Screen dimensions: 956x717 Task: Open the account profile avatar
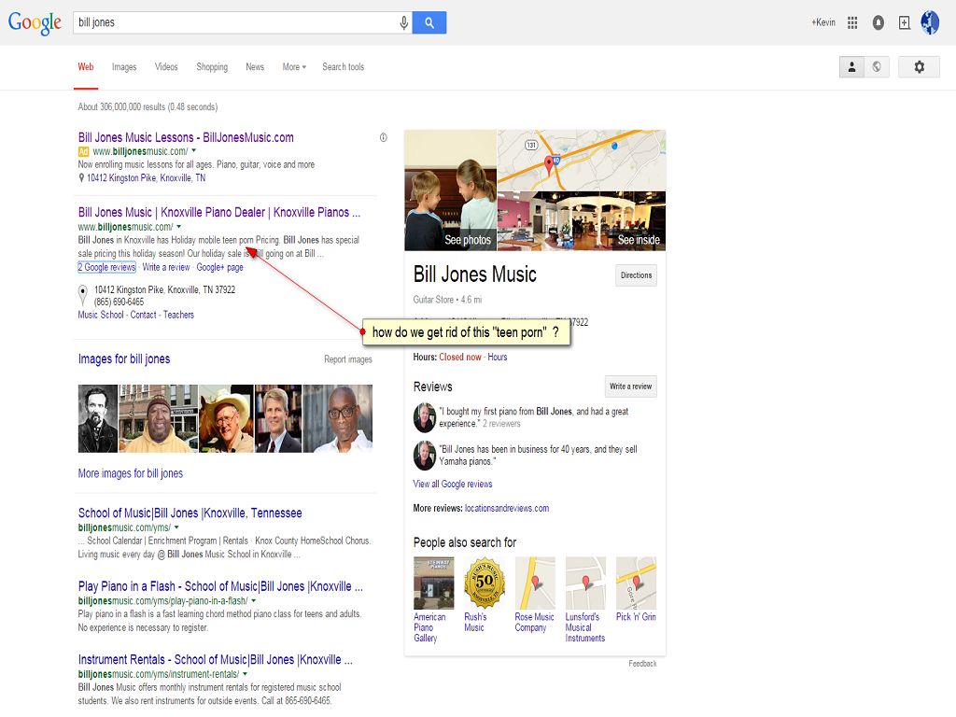coord(930,22)
